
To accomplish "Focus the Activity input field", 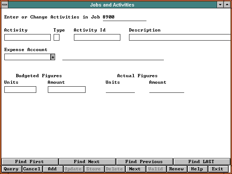I will click(x=28, y=37).
